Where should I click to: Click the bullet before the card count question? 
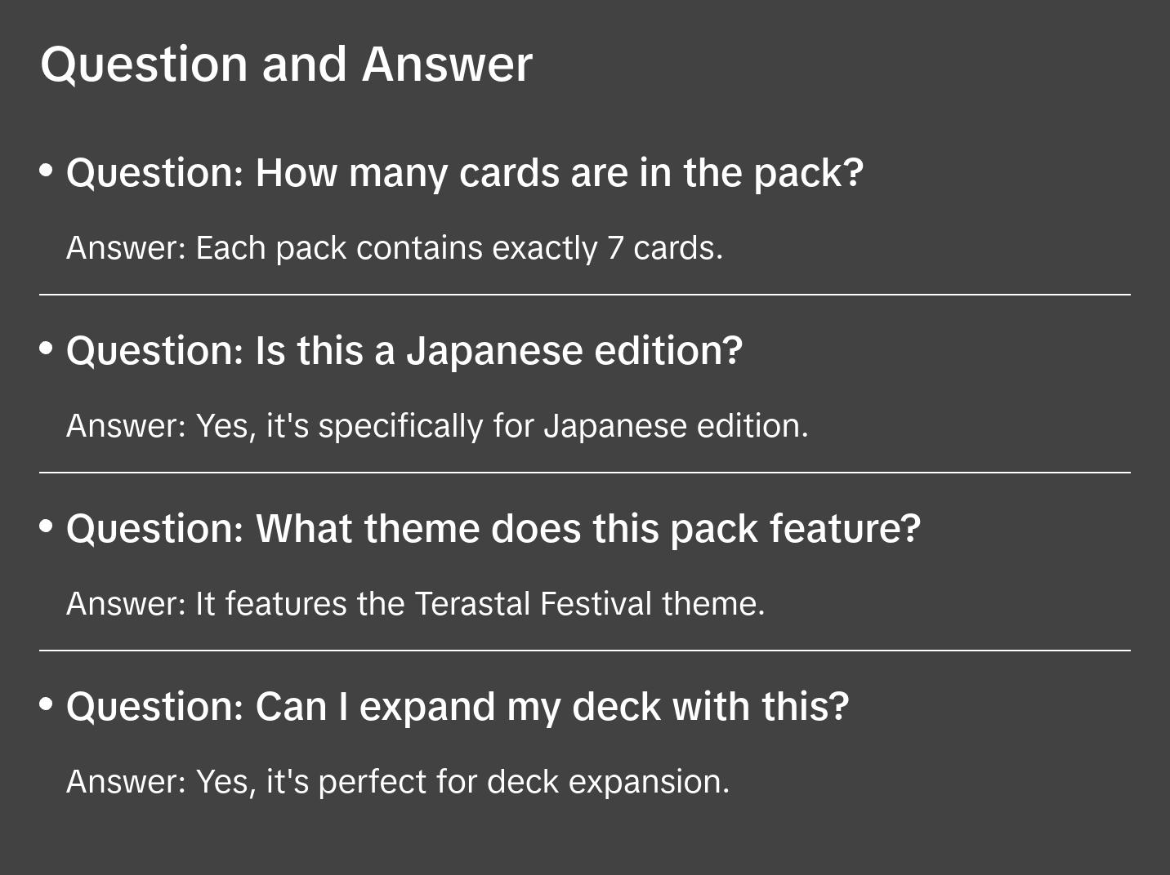[x=47, y=171]
